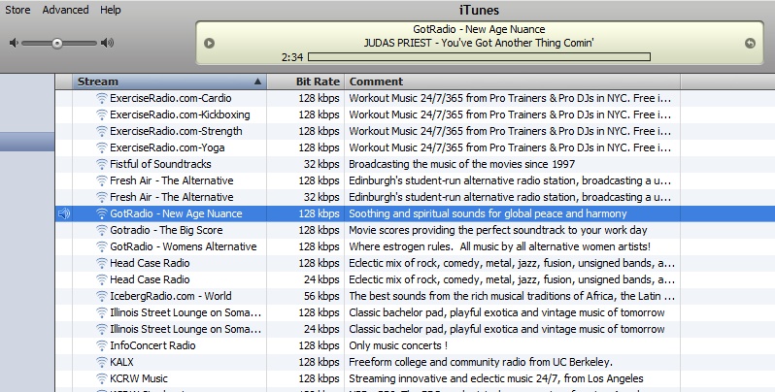Select the ExerciseRadio.com-Kickboxing stream
The image size is (775, 392).
tap(180, 114)
